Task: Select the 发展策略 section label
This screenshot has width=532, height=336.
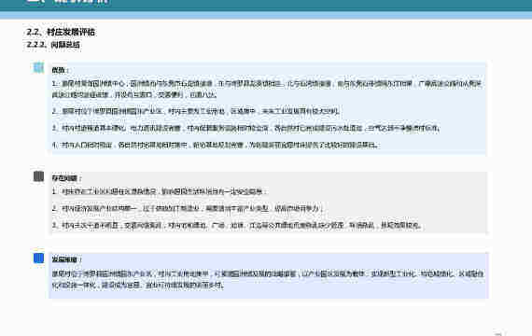Action: (x=66, y=259)
